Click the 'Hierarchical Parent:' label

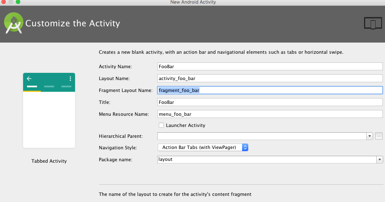click(121, 136)
